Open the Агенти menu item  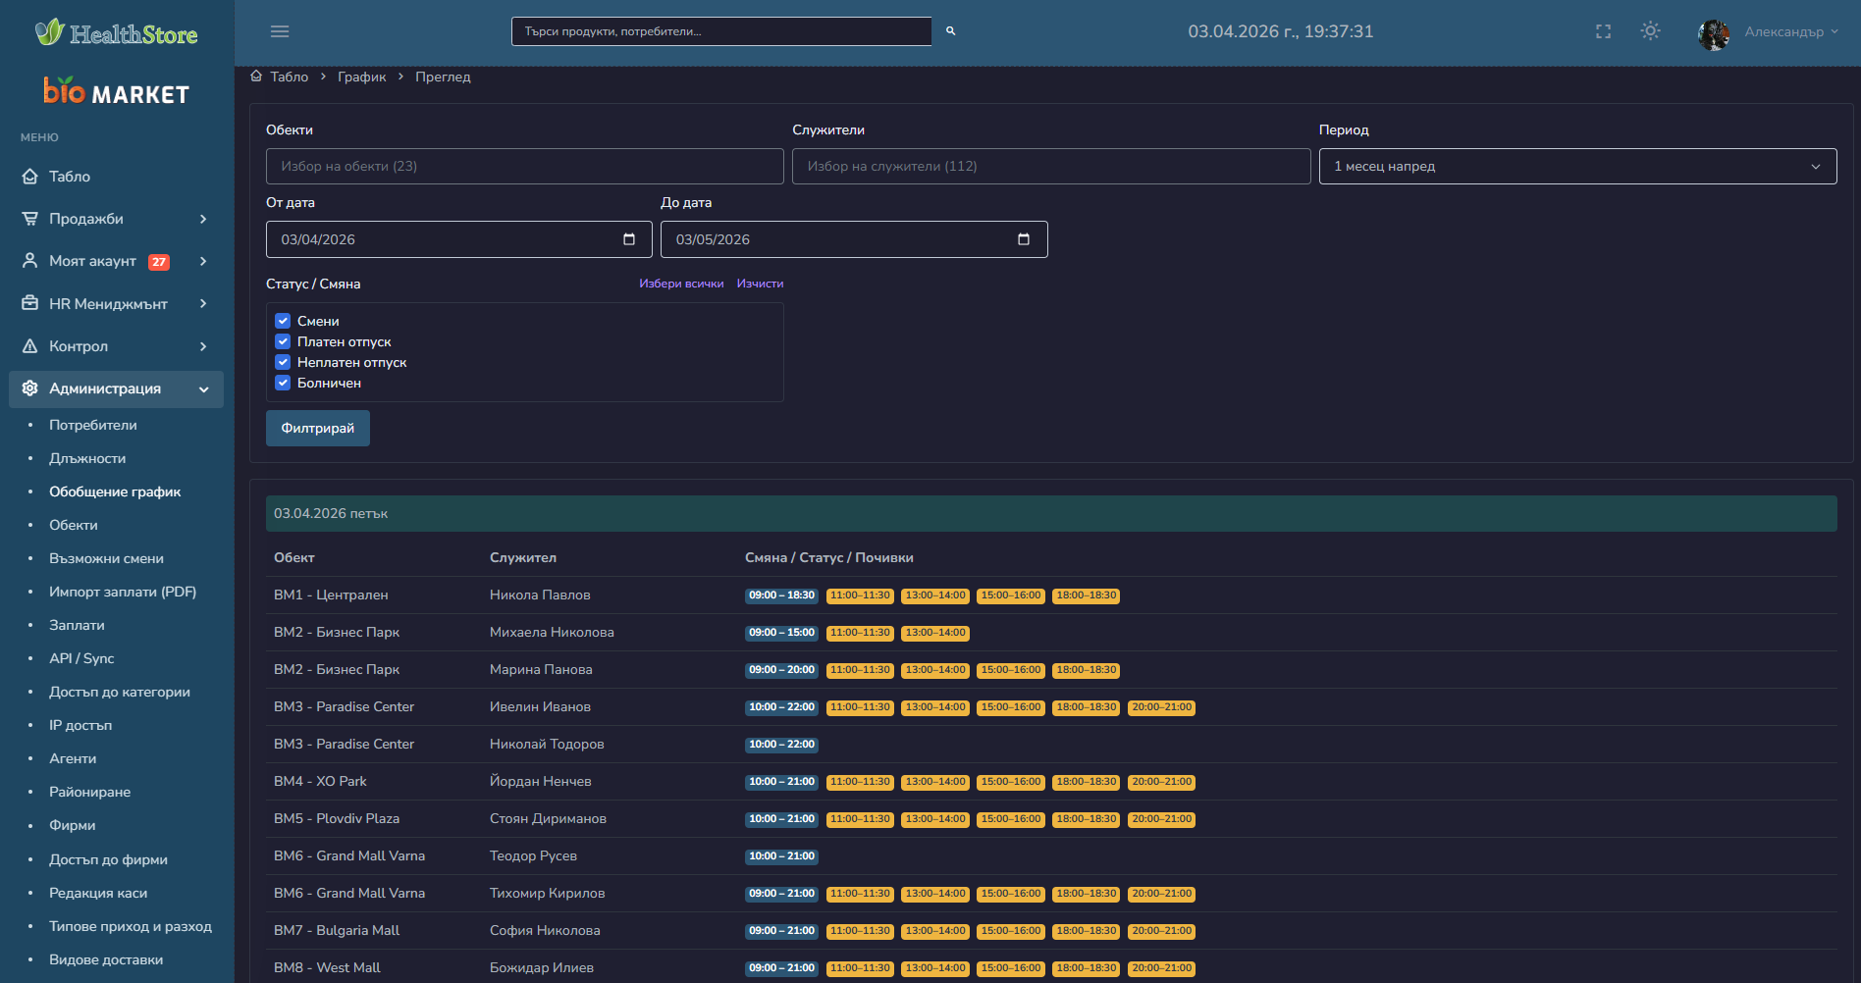coord(73,758)
